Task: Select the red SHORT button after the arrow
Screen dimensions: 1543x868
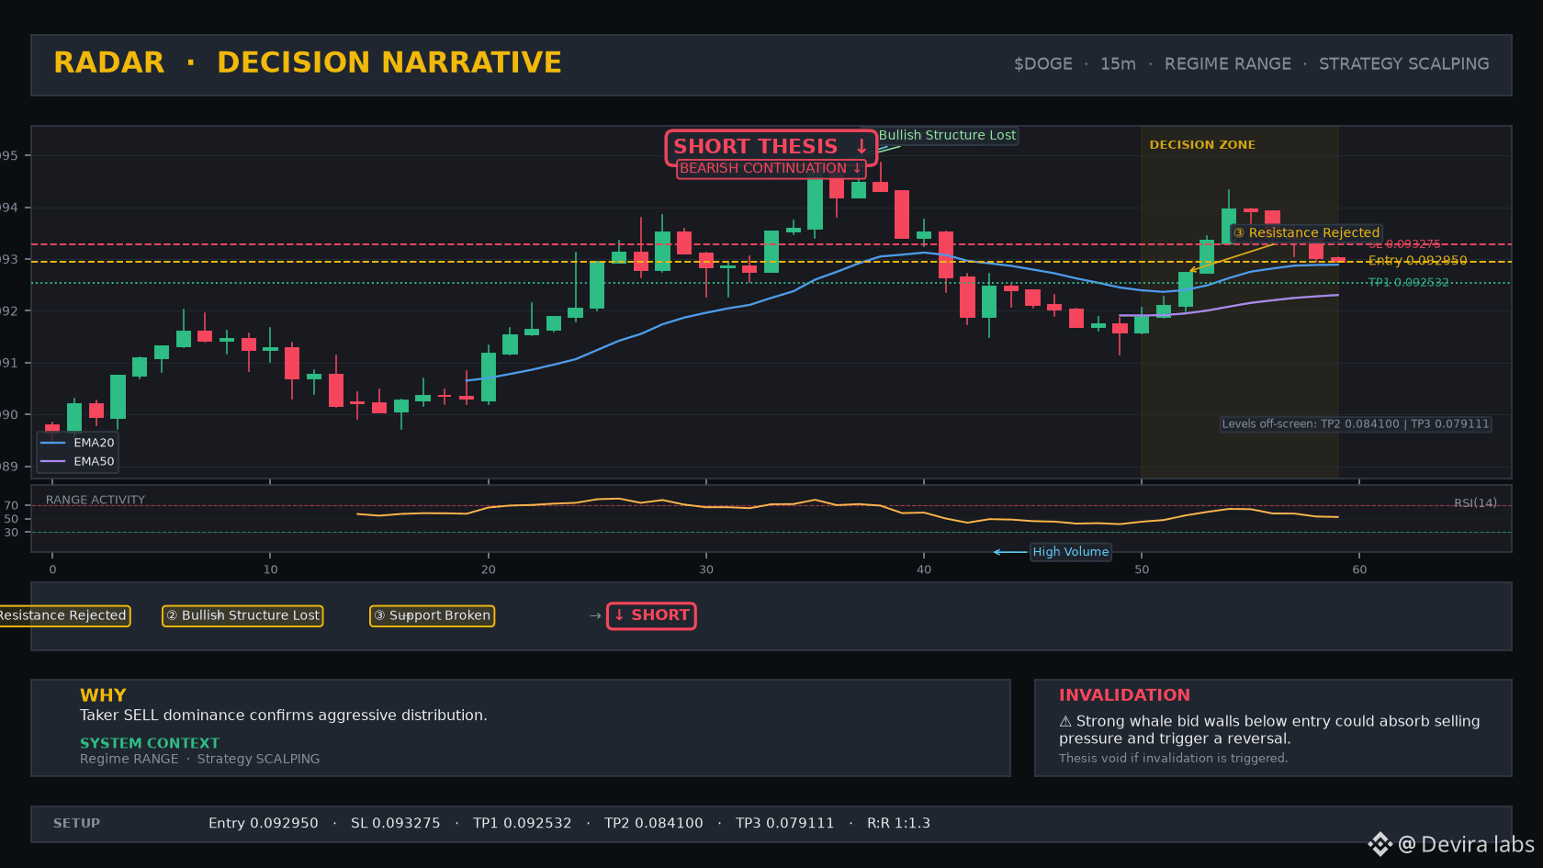Action: [651, 615]
